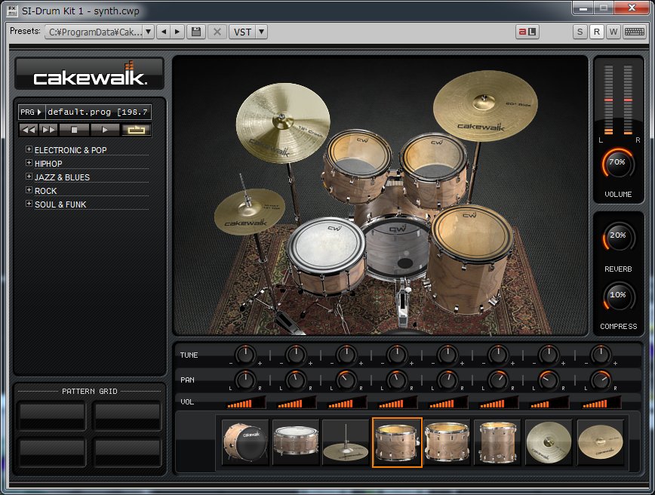
Task: Rewind the pattern playback
Action: point(29,130)
